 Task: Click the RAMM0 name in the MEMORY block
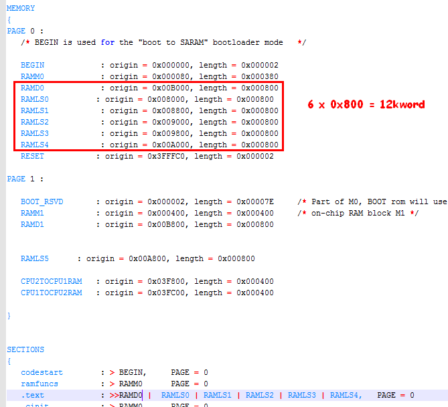[32, 76]
